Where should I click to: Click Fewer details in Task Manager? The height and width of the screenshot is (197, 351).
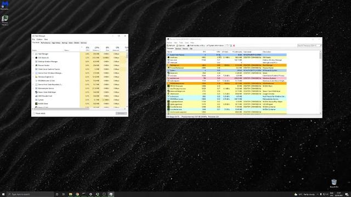[39, 113]
